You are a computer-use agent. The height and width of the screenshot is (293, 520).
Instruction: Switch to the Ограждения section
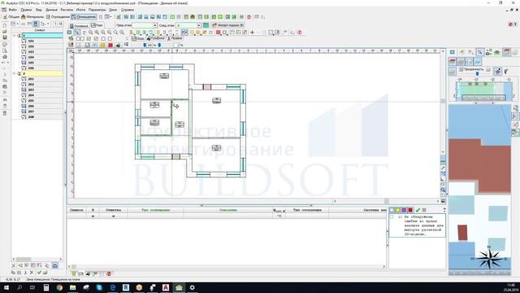click(x=58, y=16)
